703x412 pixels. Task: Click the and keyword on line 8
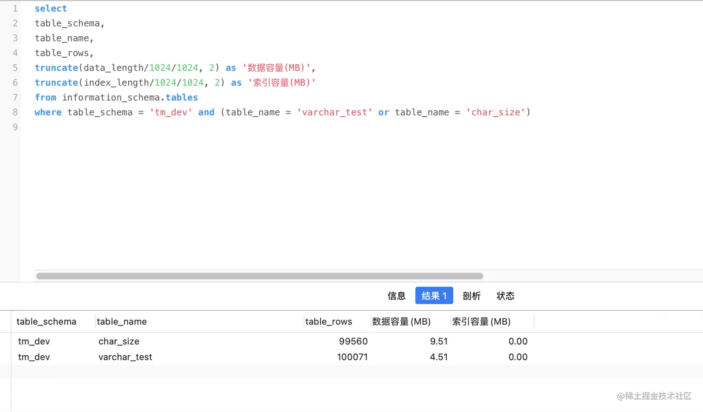coord(206,113)
